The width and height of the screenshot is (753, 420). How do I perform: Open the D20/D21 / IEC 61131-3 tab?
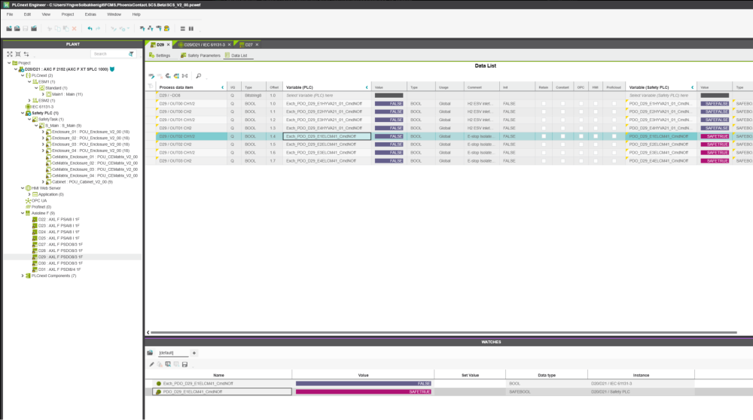point(204,45)
